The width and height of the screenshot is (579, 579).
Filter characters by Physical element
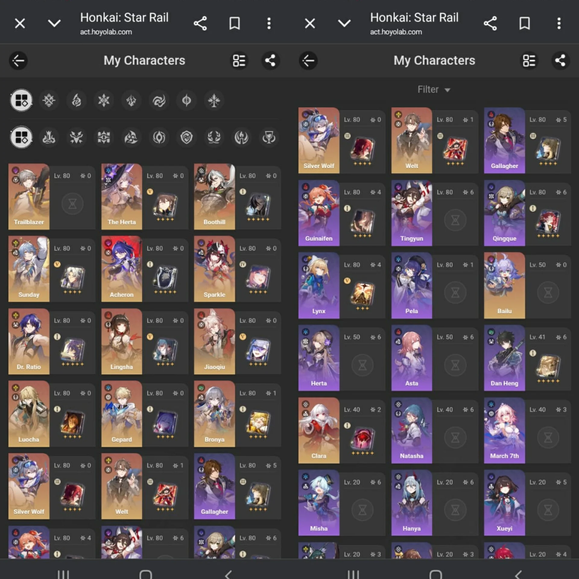coord(49,100)
